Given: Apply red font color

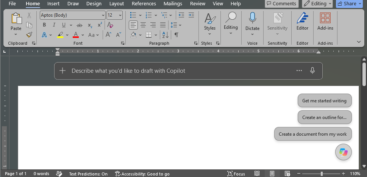Looking at the screenshot, I should (76, 35).
